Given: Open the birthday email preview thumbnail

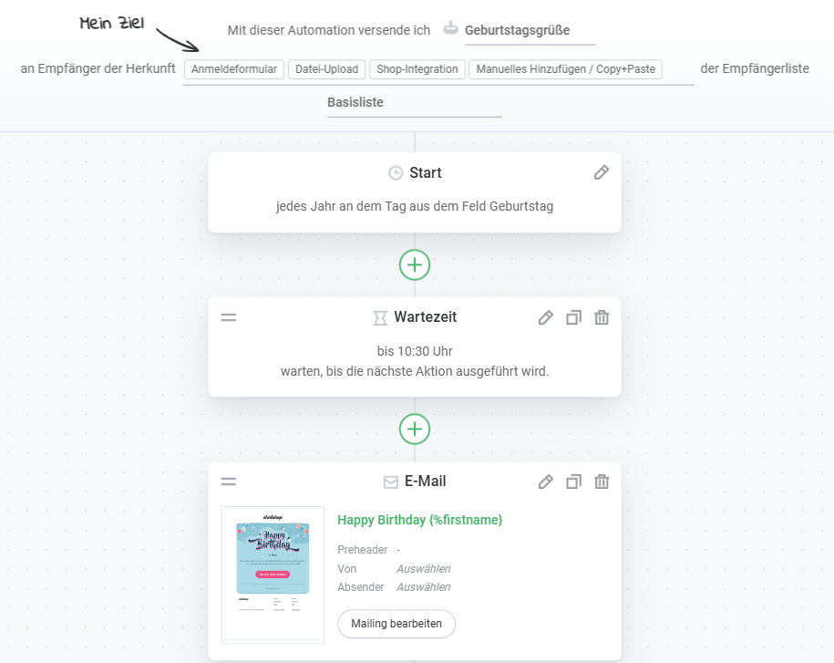Looking at the screenshot, I should click(x=273, y=575).
